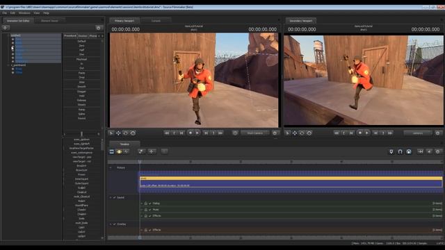
Task: Switch to Console tab
Action: 156,21
